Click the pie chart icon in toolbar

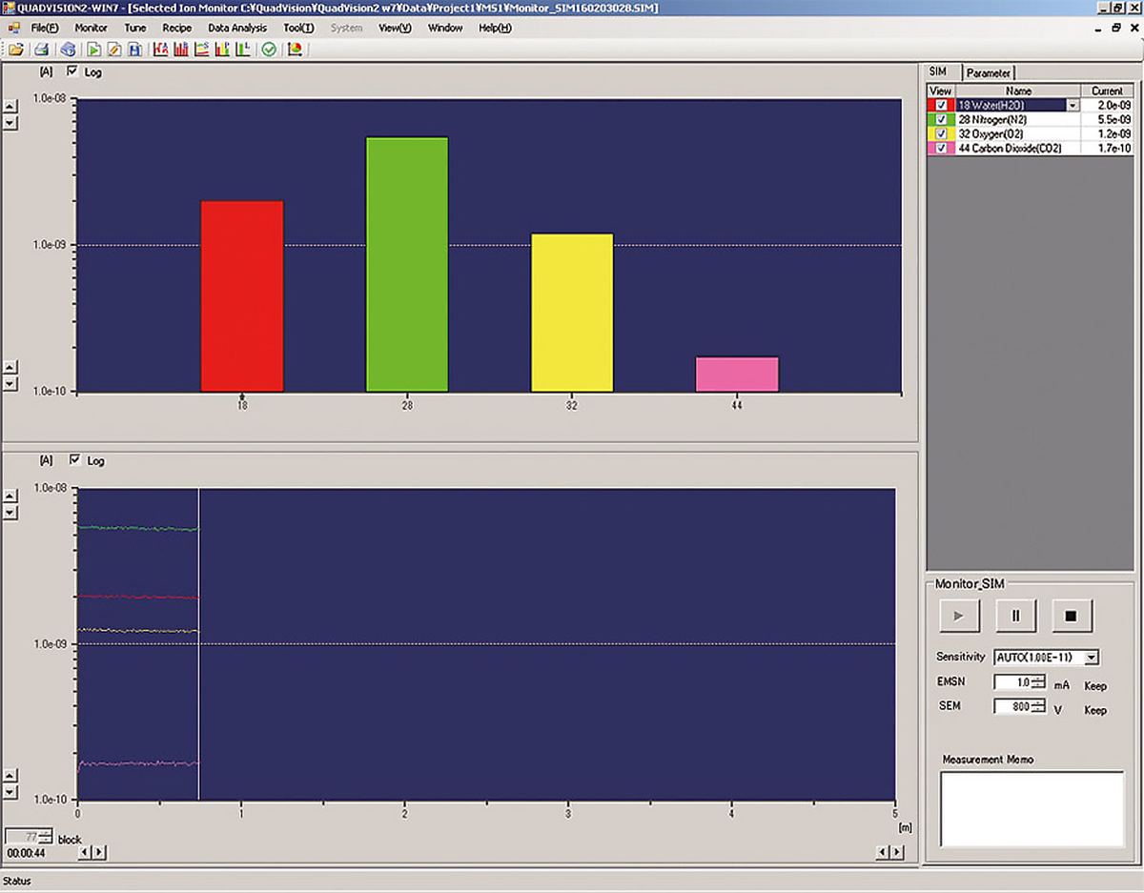295,49
